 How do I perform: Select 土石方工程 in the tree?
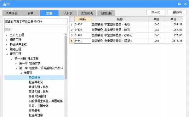[x=17, y=35]
